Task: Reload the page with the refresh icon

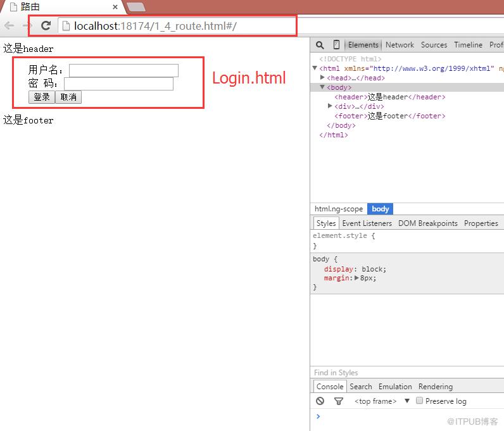Action: pos(46,25)
